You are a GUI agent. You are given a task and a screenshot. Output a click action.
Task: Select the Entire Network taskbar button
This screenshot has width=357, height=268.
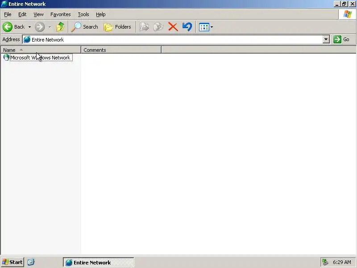(98, 262)
